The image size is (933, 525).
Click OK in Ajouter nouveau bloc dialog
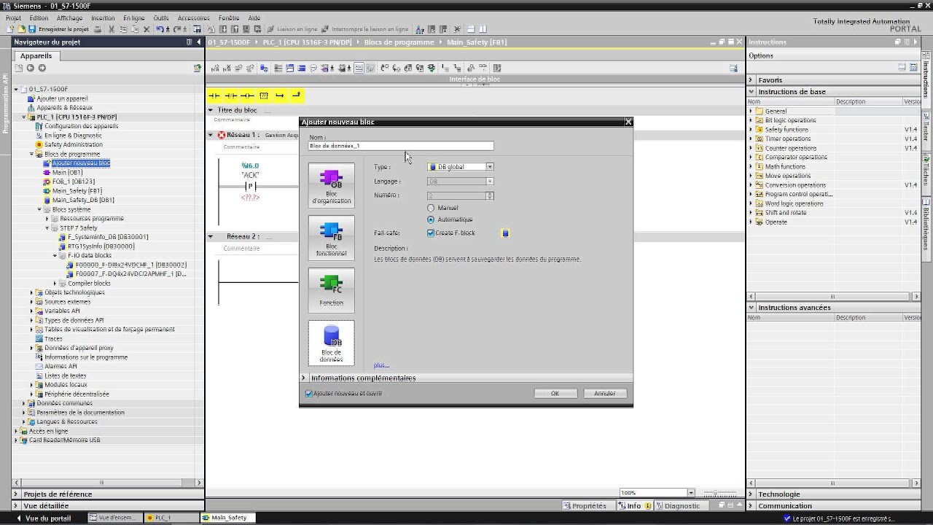click(555, 394)
